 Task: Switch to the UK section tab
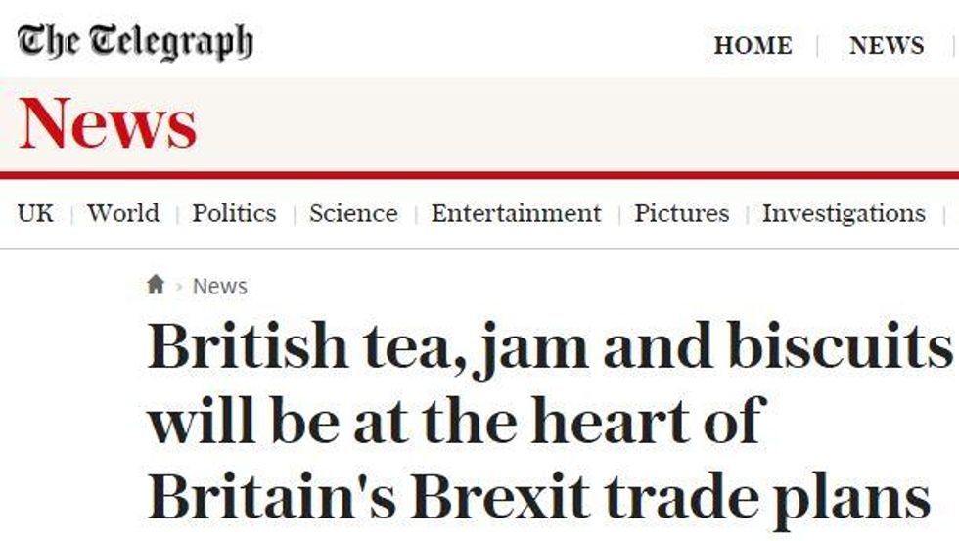click(x=35, y=213)
